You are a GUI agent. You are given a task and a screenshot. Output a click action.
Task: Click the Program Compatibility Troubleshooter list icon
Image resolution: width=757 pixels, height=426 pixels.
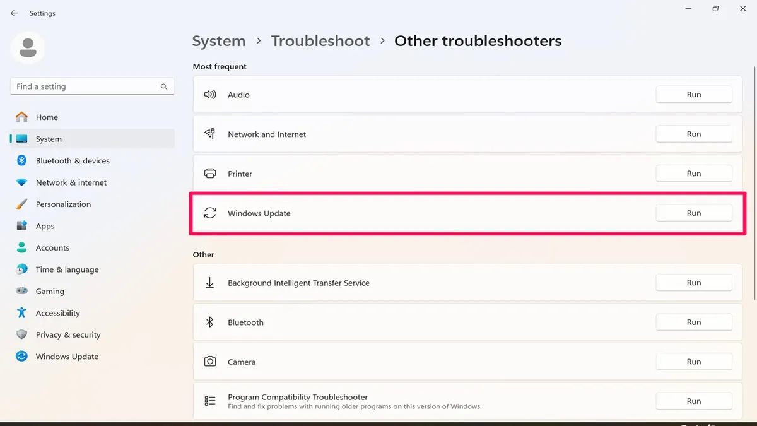(210, 401)
